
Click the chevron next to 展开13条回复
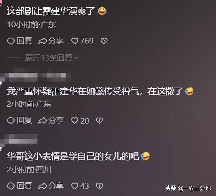[x=76, y=58]
